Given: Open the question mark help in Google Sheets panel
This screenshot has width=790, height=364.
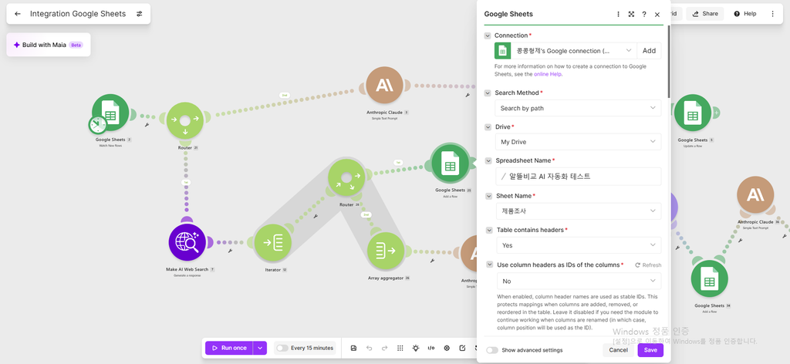Looking at the screenshot, I should click(644, 15).
